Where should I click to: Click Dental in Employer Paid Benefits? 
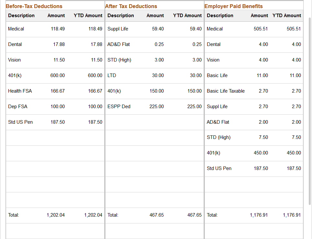coord(214,44)
